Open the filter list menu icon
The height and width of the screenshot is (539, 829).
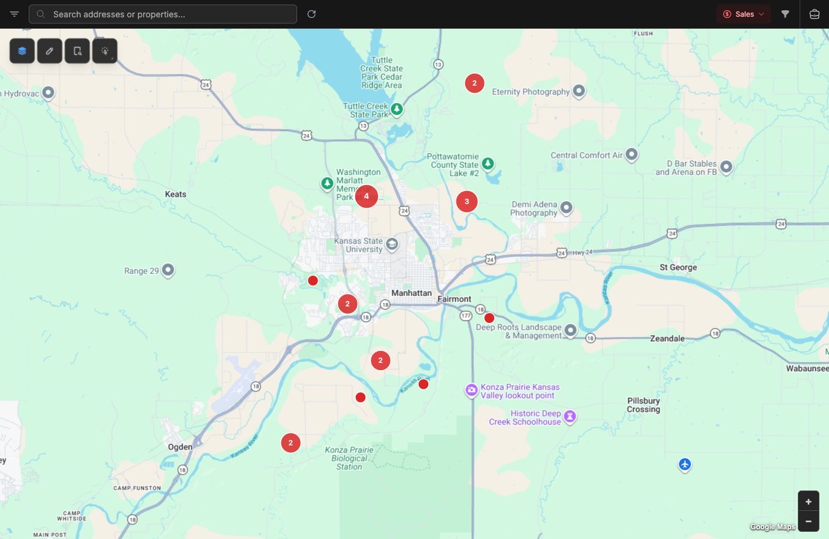(14, 14)
